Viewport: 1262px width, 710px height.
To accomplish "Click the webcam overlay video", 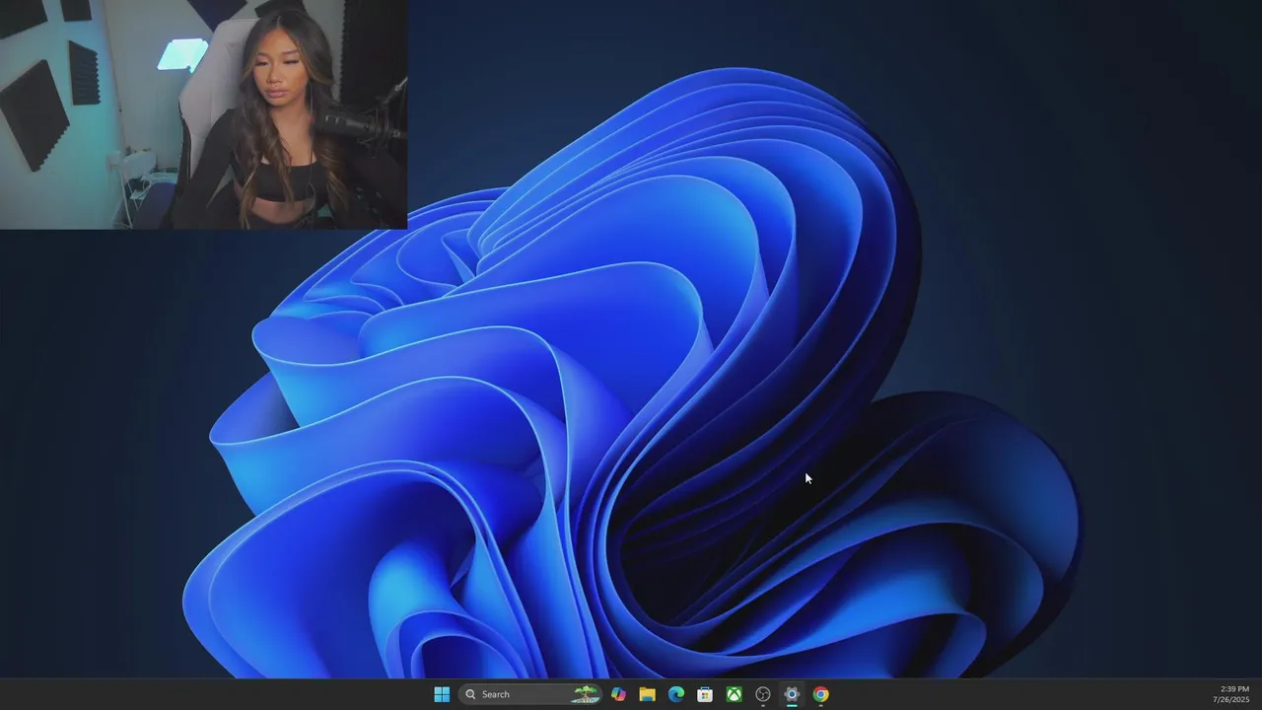I will (x=203, y=114).
